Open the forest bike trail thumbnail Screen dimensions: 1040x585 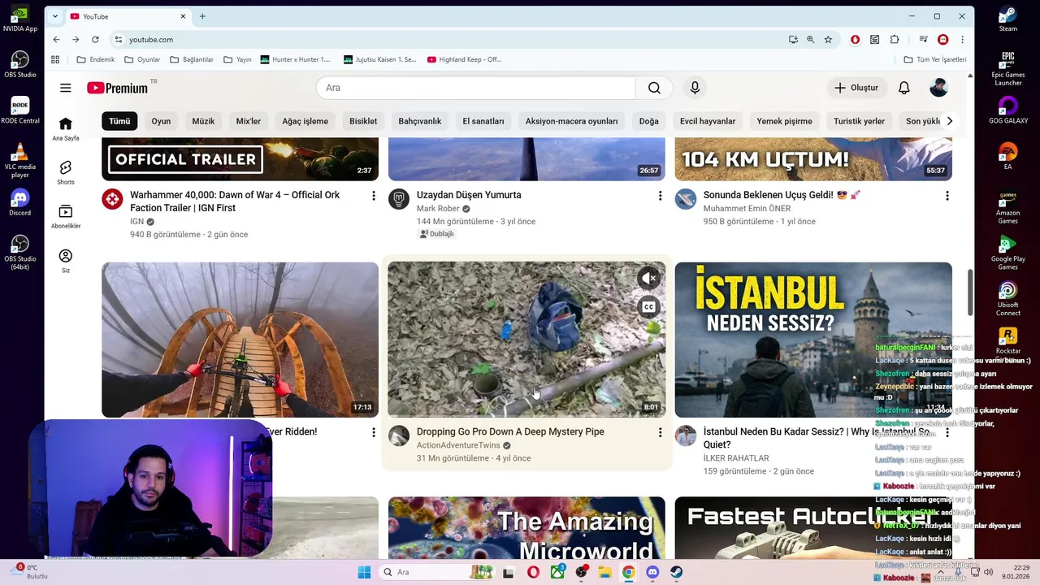[x=240, y=340]
